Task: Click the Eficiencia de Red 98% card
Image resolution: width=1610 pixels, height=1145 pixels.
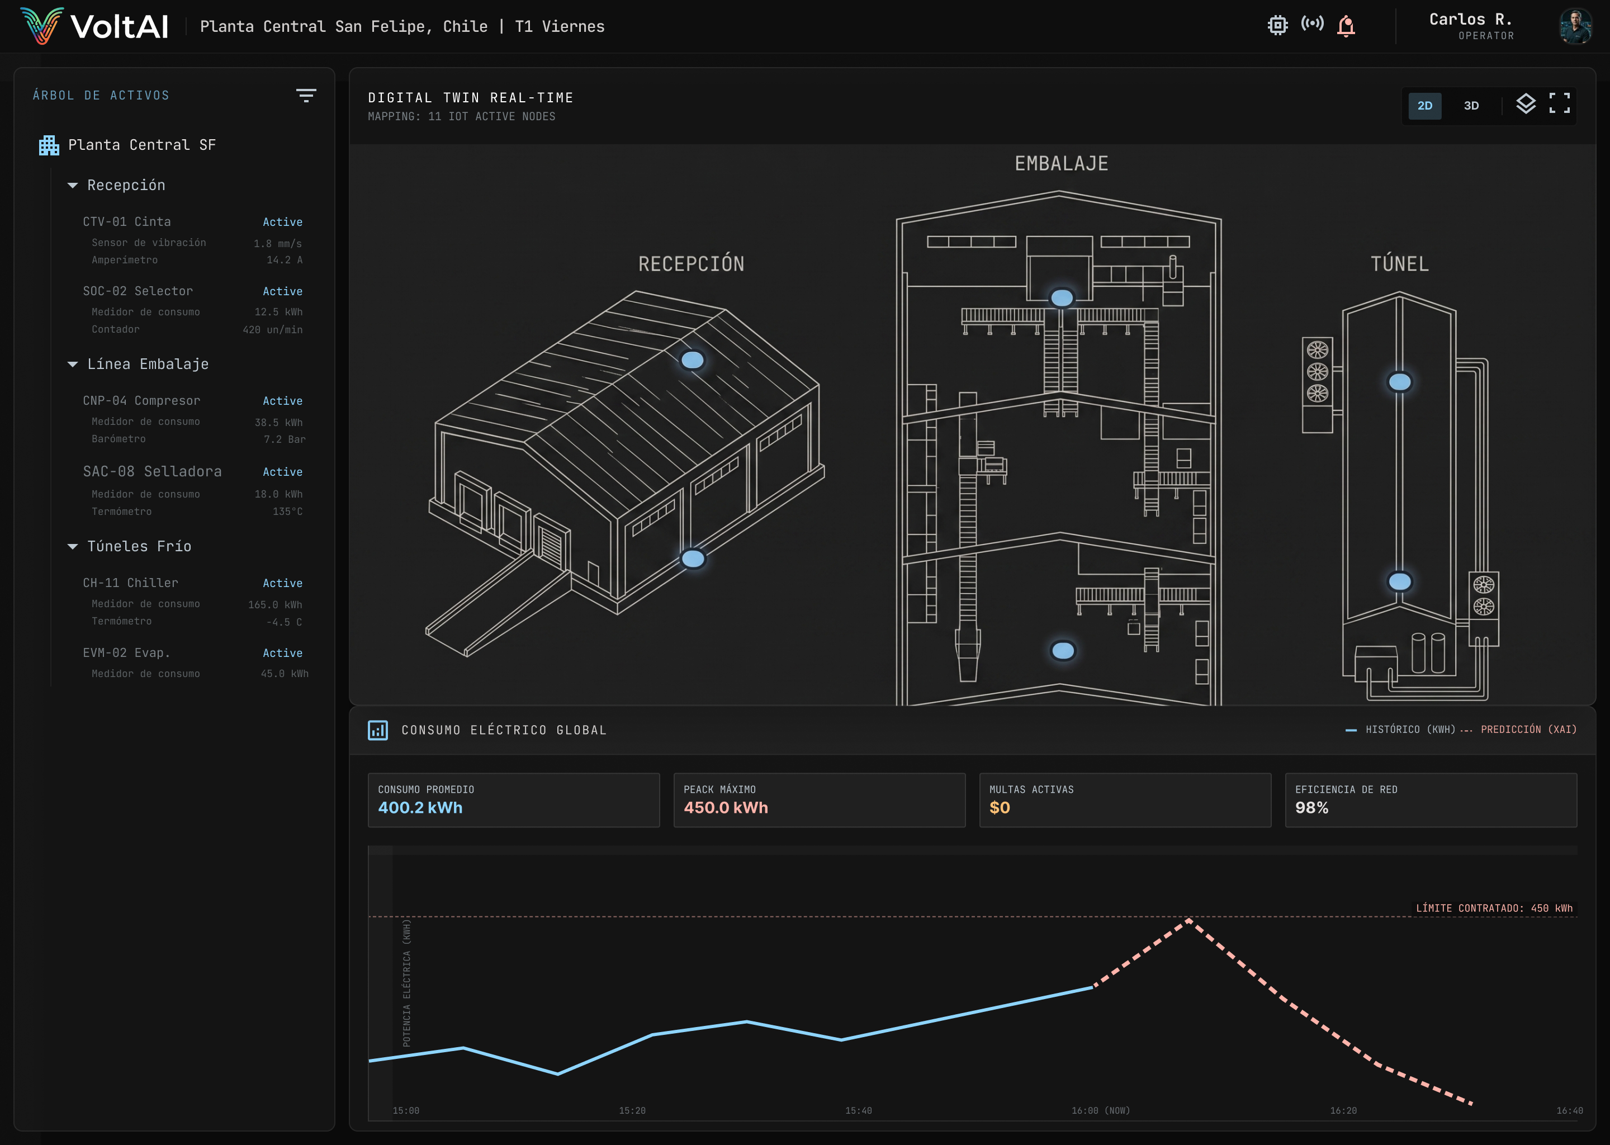Action: [1431, 800]
